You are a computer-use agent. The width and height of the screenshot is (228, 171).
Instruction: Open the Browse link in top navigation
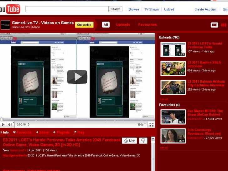click(x=134, y=9)
